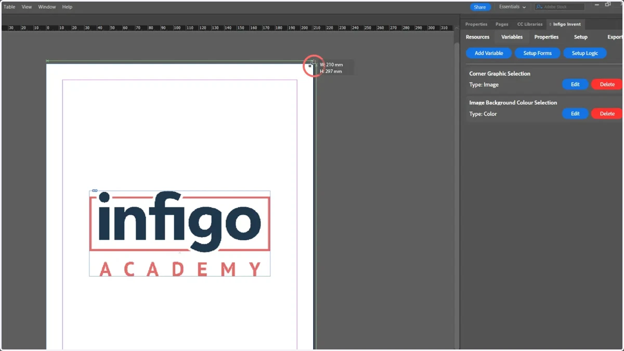Image resolution: width=624 pixels, height=351 pixels.
Task: Click into the Adobe Stock search field
Action: click(560, 7)
